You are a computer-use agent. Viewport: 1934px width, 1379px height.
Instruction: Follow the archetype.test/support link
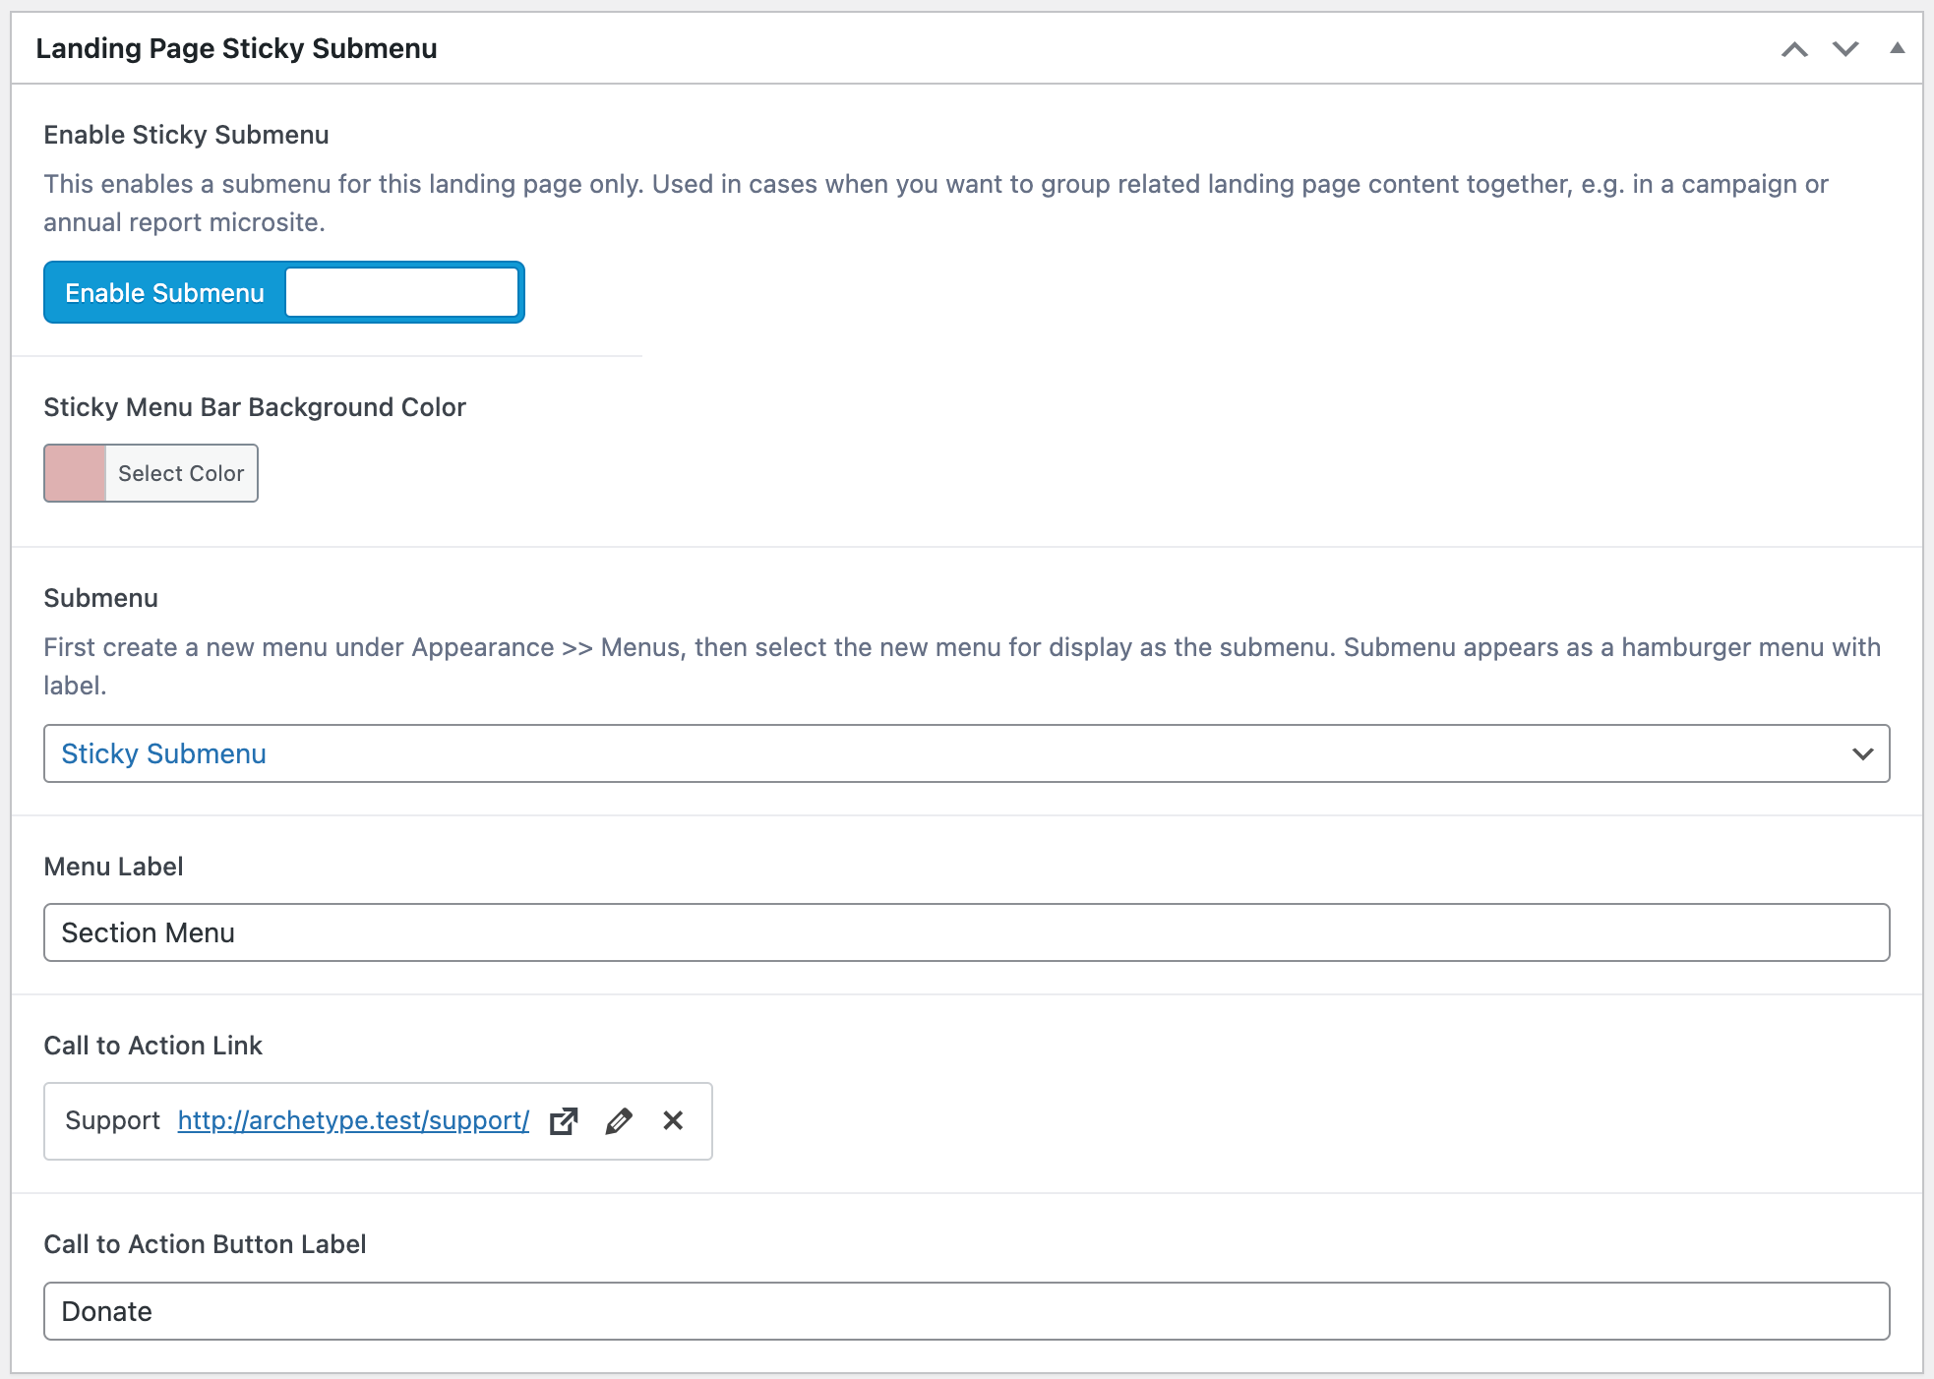353,1120
